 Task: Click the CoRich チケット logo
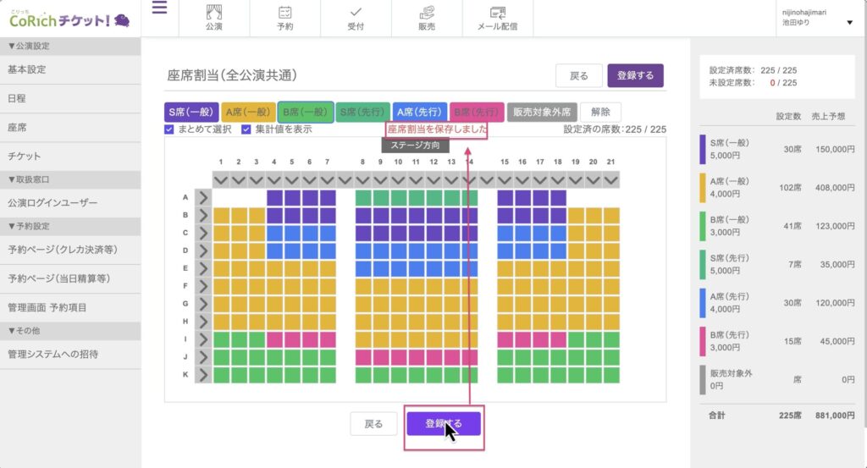[69, 19]
